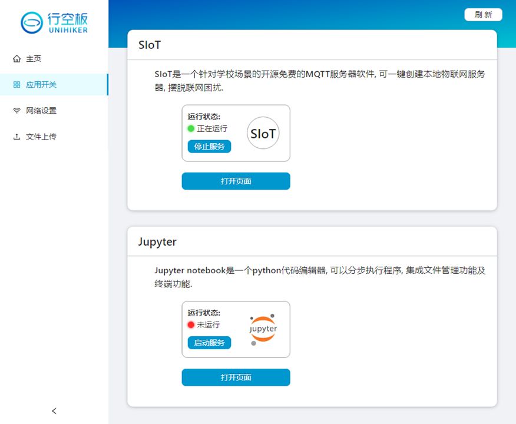Click the Jupyter card heading
Viewport: 516px width, 424px height.
[157, 242]
